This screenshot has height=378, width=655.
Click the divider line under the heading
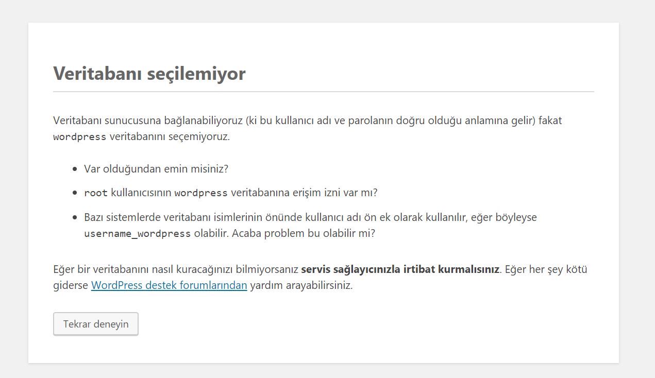[324, 92]
